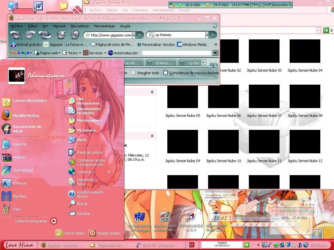Click FoxLingo text input field
The width and height of the screenshot is (334, 250).
(177, 53)
